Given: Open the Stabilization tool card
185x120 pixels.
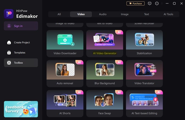Looking at the screenshot, I should [144, 43].
